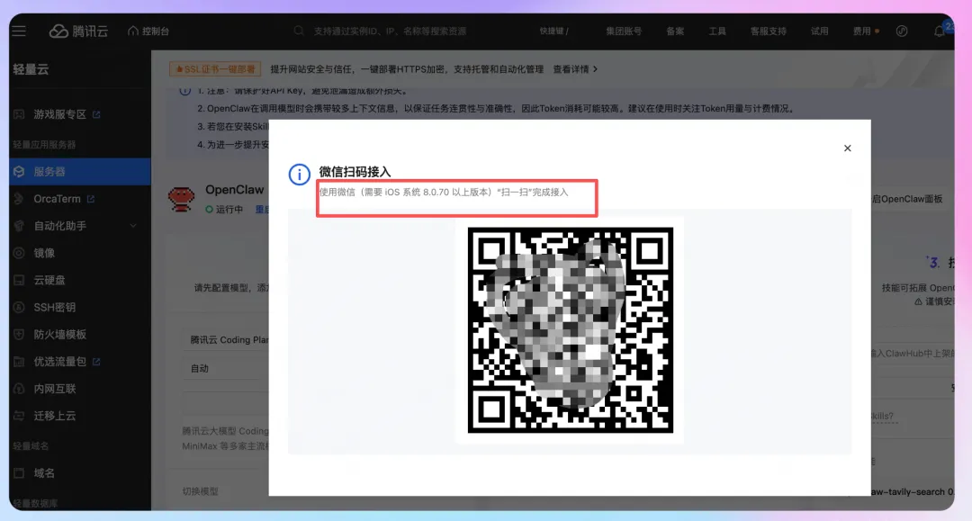
Task: Click the Tencent Cloud logo
Action: (x=78, y=31)
